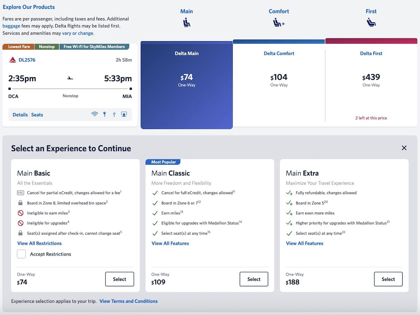The image size is (420, 315).
Task: Click the seatback entertainment screen icon
Action: click(124, 114)
